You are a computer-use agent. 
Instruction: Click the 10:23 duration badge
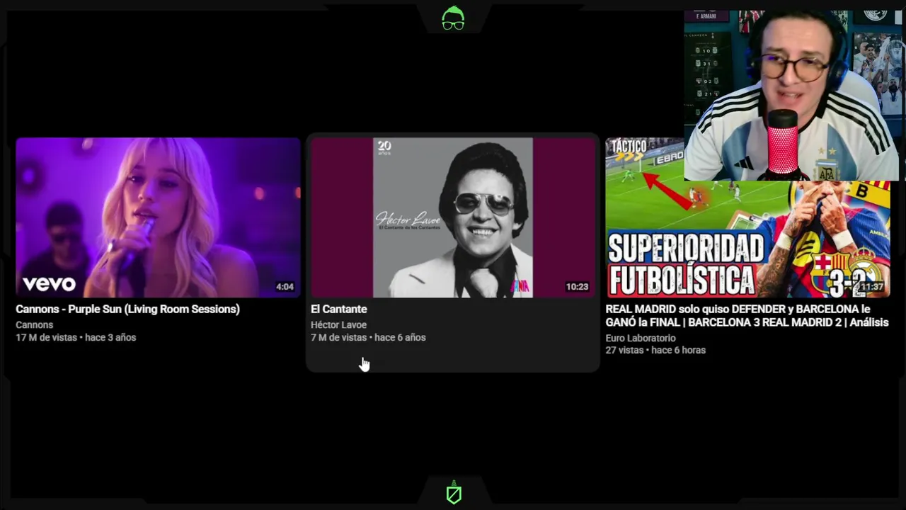pos(577,287)
